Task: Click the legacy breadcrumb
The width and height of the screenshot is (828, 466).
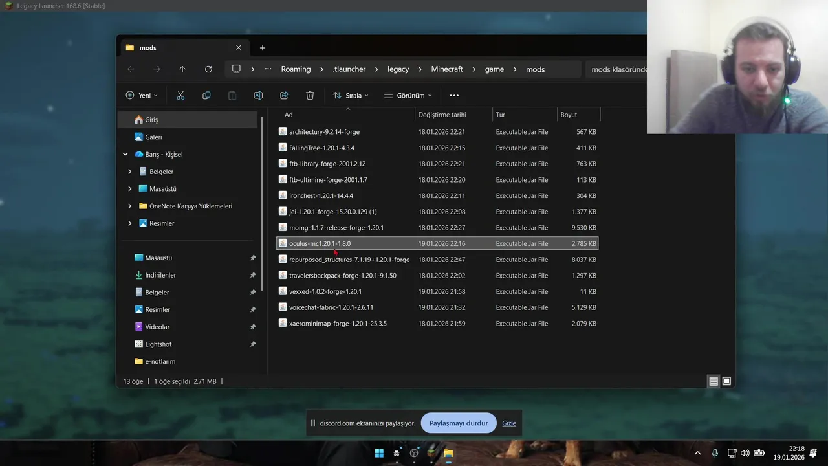Action: pos(398,69)
